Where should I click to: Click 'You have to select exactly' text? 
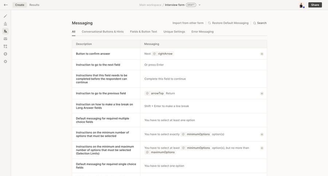[162, 134]
